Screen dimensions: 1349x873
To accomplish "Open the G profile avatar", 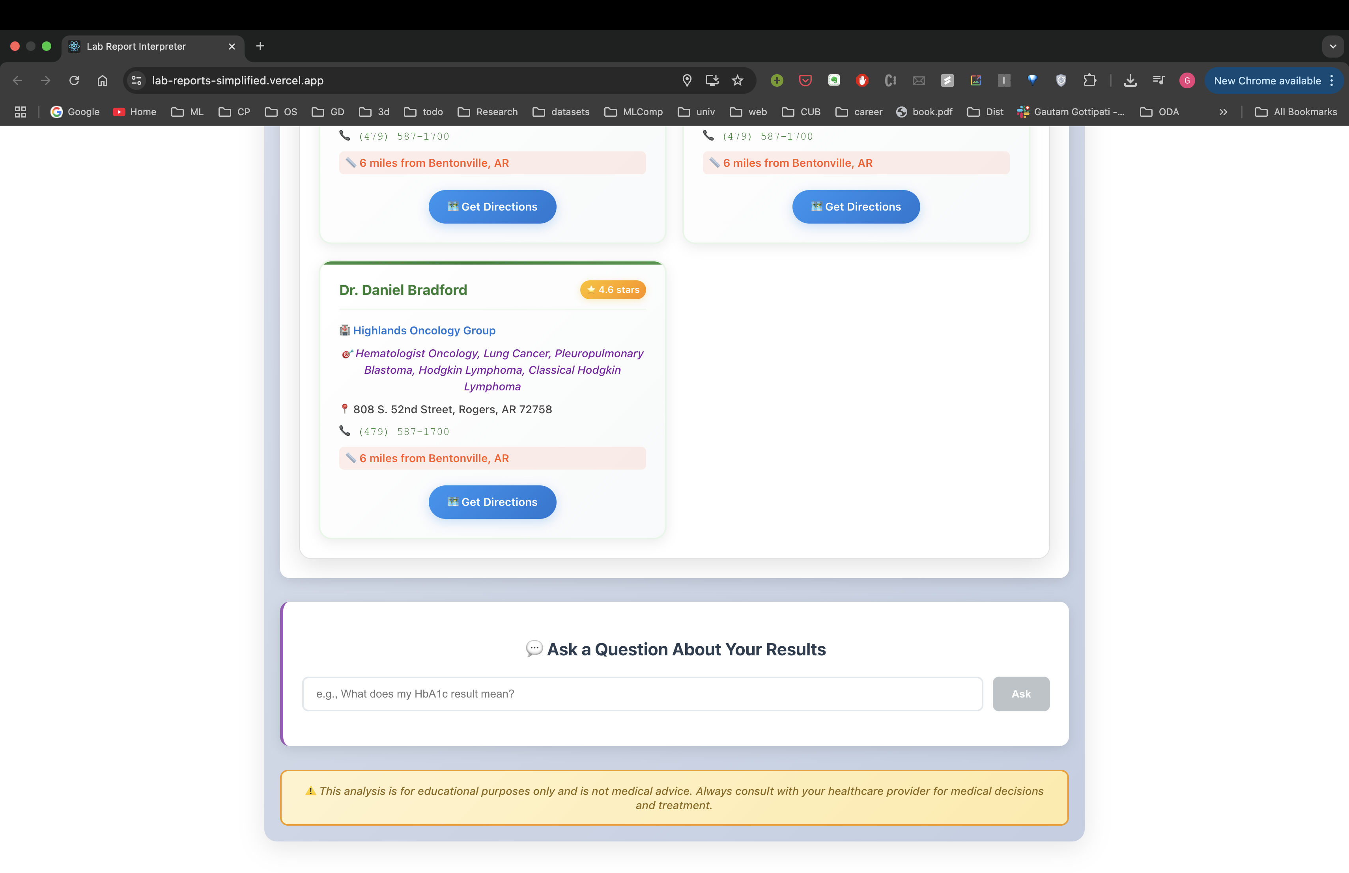I will point(1187,80).
